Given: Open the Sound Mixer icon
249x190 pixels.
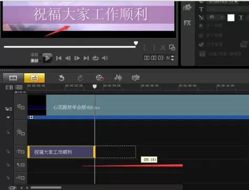Looking at the screenshot, I should click(118, 77).
